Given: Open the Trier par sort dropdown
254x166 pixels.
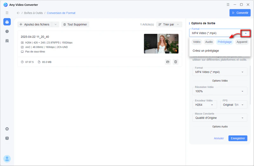Looking at the screenshot, I should (170, 24).
